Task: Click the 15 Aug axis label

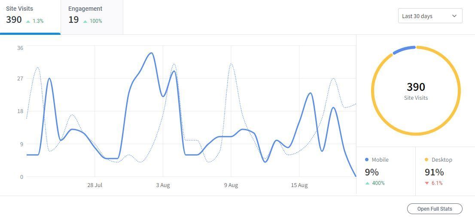Action: pyautogui.click(x=299, y=185)
